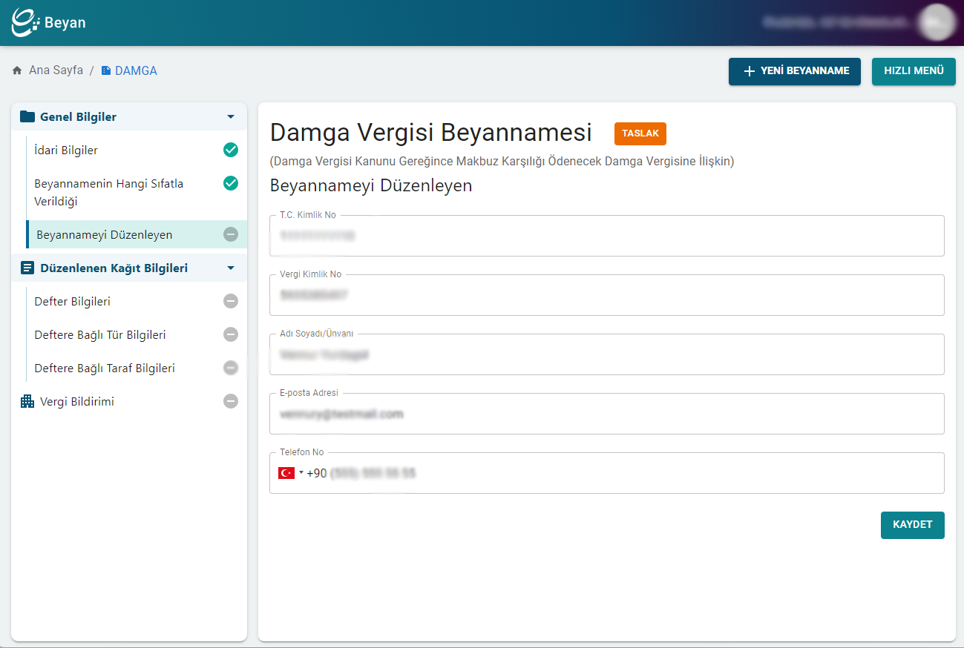Screen dimensions: 964x648
Task: Save the form with KAYDET
Action: click(x=912, y=525)
